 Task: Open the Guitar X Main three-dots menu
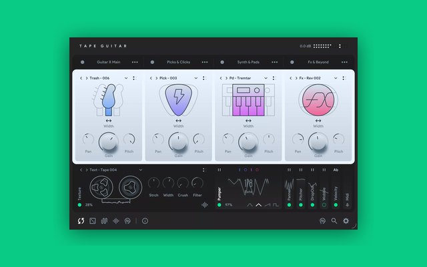coord(135,62)
